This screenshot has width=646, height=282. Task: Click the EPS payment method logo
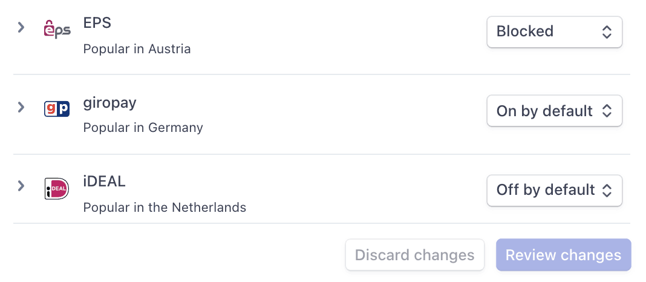57,30
